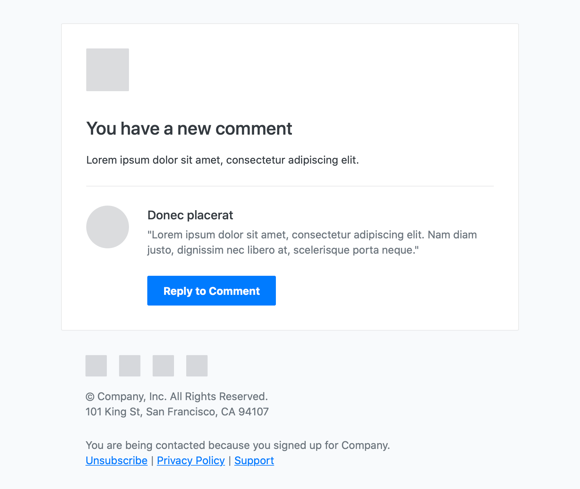Click the company copyright notice

click(177, 396)
